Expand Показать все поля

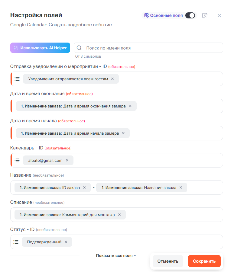coord(116,255)
